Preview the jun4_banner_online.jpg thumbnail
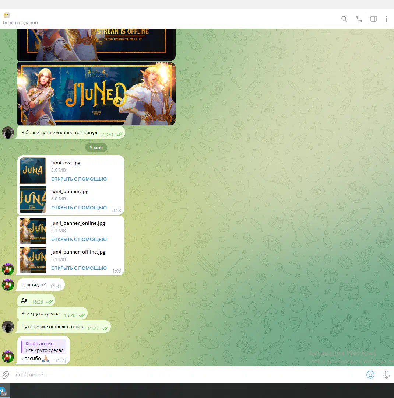The height and width of the screenshot is (398, 394). point(33,231)
